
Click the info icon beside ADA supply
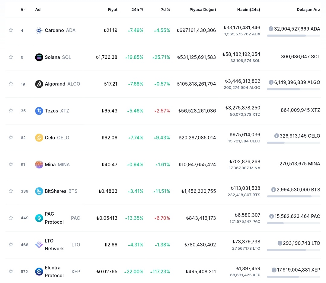(x=271, y=29)
